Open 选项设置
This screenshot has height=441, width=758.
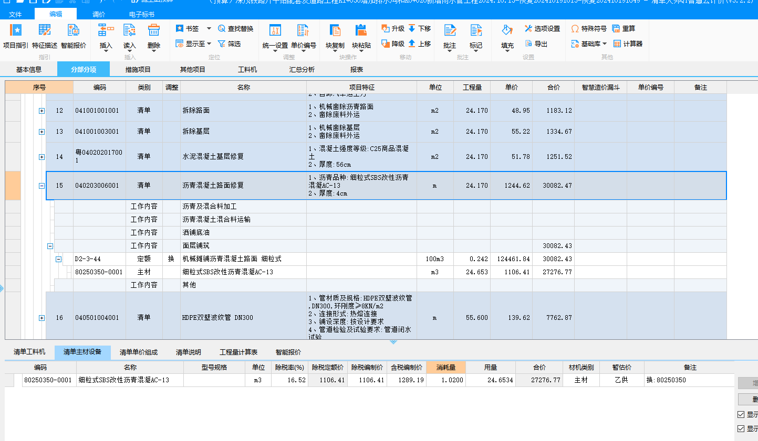pyautogui.click(x=542, y=28)
